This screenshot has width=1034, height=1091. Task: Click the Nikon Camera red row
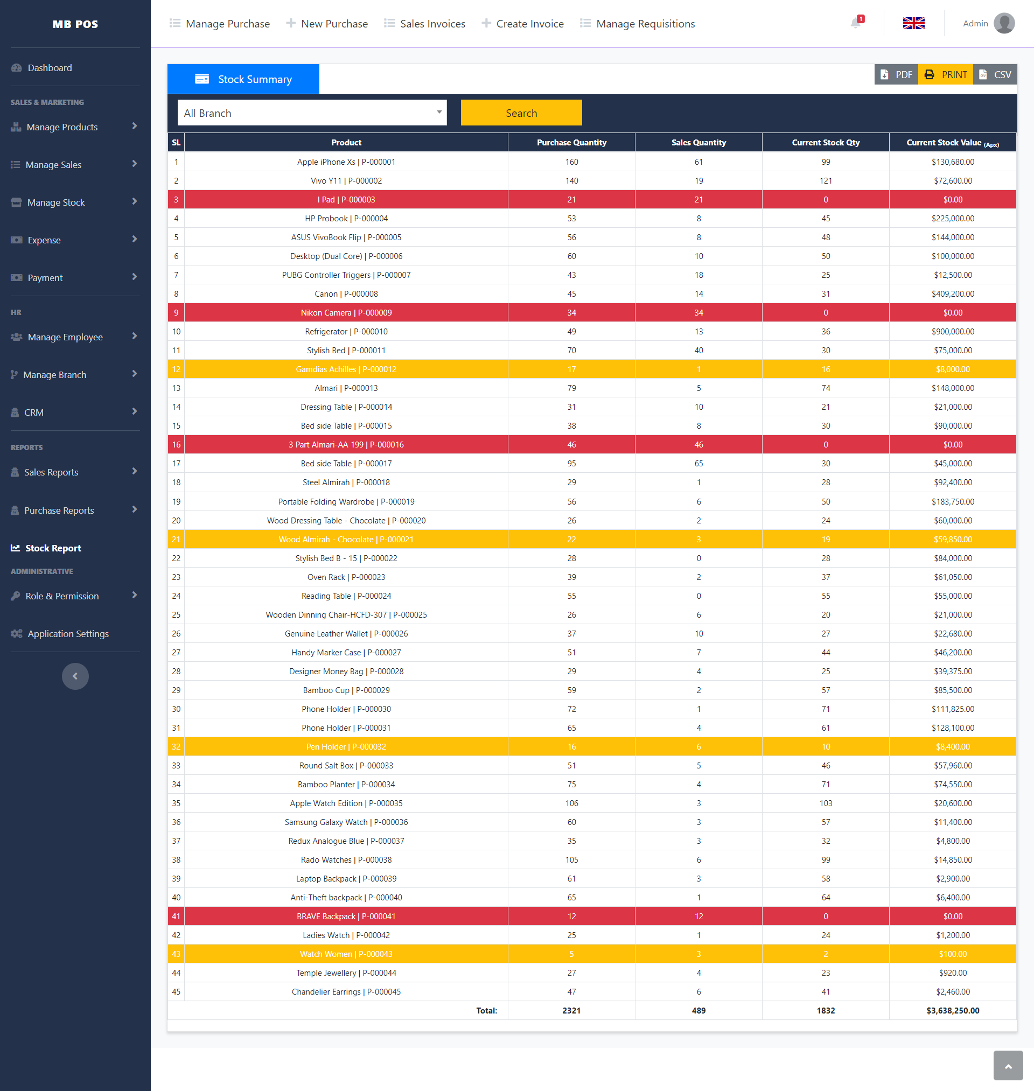(346, 312)
